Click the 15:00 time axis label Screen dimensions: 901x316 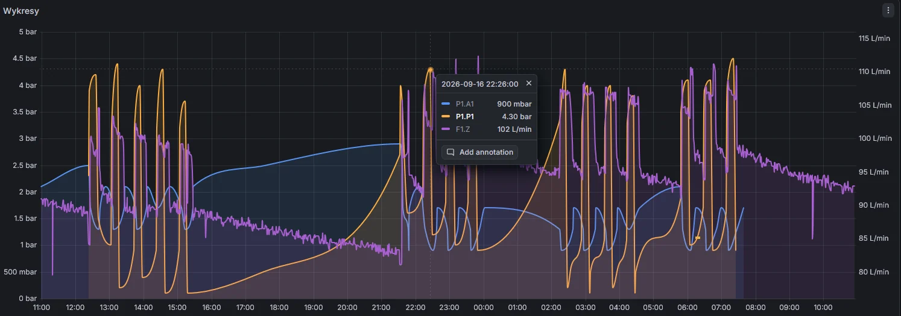[177, 307]
